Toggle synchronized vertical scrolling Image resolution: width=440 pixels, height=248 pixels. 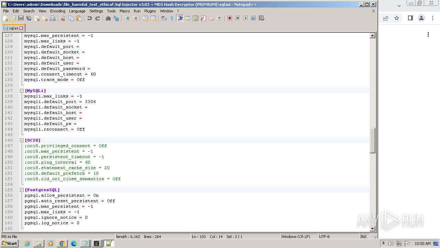click(145, 18)
